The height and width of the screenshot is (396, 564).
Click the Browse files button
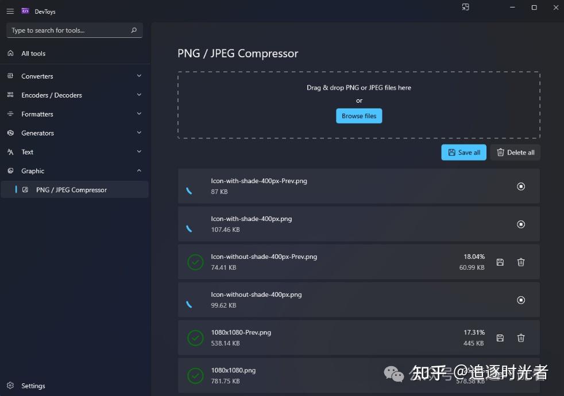click(358, 115)
